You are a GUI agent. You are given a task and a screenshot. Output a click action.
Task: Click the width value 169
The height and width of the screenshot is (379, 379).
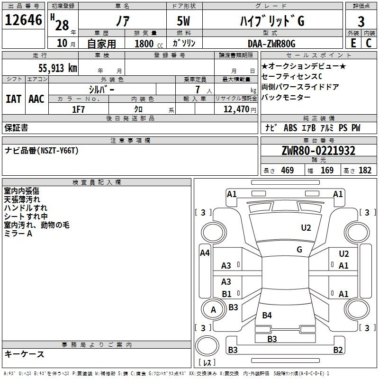(x=327, y=170)
